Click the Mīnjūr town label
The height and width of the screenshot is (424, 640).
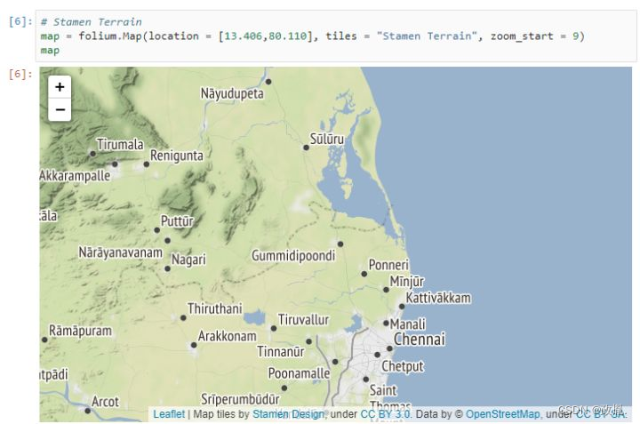tap(406, 281)
